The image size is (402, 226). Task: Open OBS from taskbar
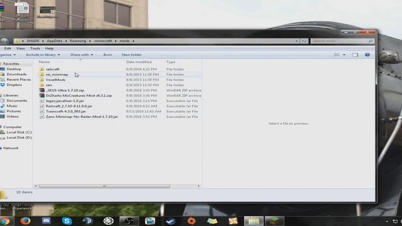129,221
